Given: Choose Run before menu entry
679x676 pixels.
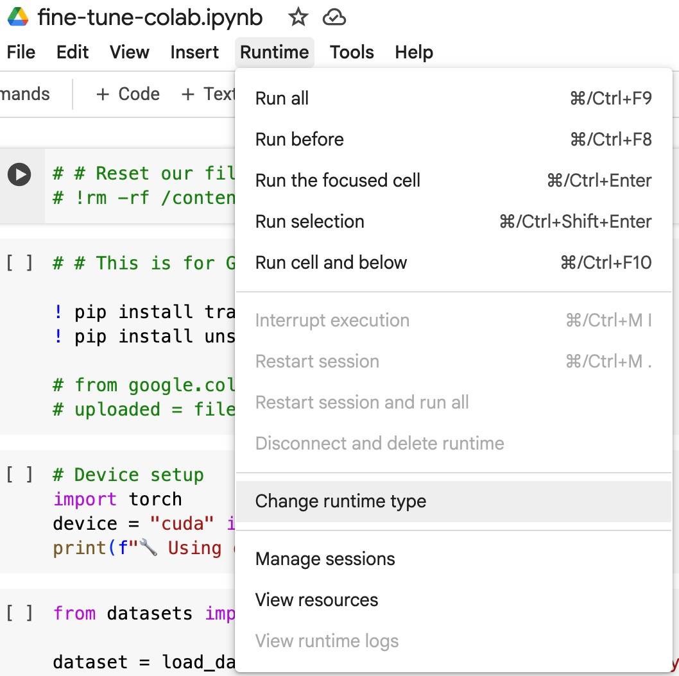Looking at the screenshot, I should click(453, 139).
